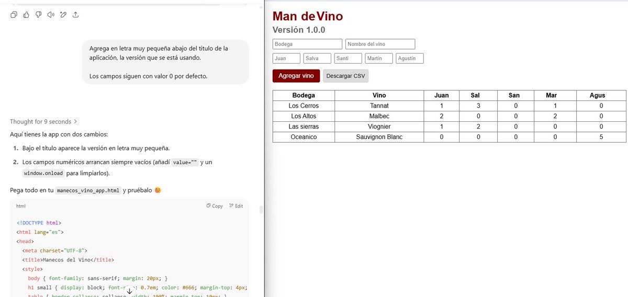The height and width of the screenshot is (297, 628).
Task: Click the Versión 1.0.0 subtitle
Action: [299, 30]
